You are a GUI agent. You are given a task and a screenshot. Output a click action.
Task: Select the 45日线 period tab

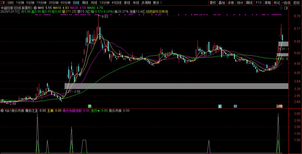click(x=116, y=3)
